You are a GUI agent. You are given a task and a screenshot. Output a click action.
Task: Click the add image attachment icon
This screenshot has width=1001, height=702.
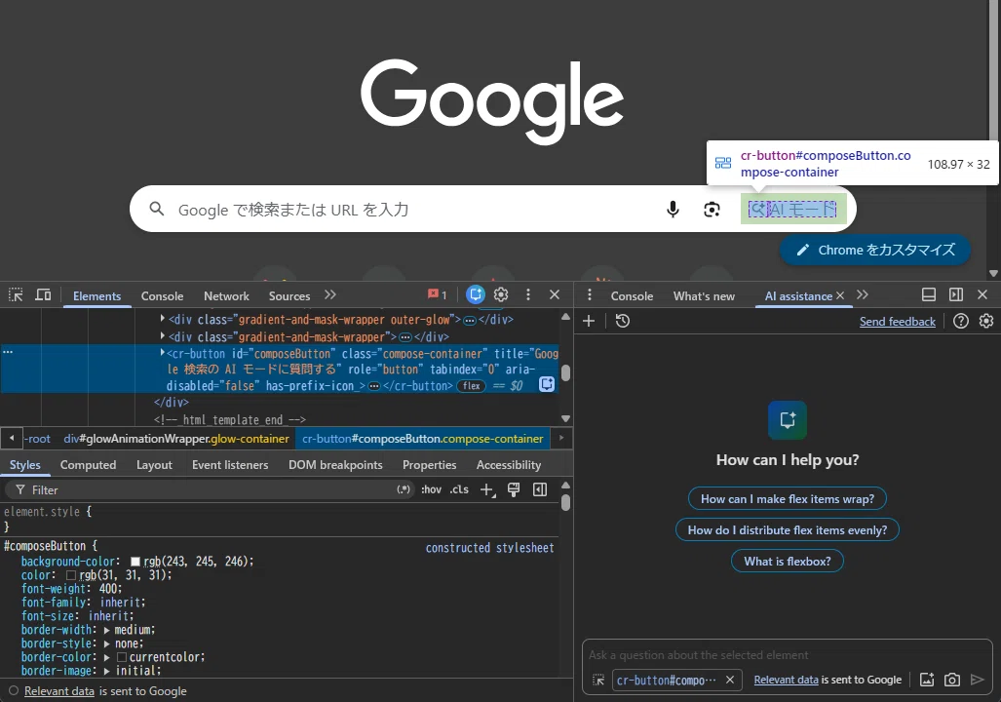927,680
